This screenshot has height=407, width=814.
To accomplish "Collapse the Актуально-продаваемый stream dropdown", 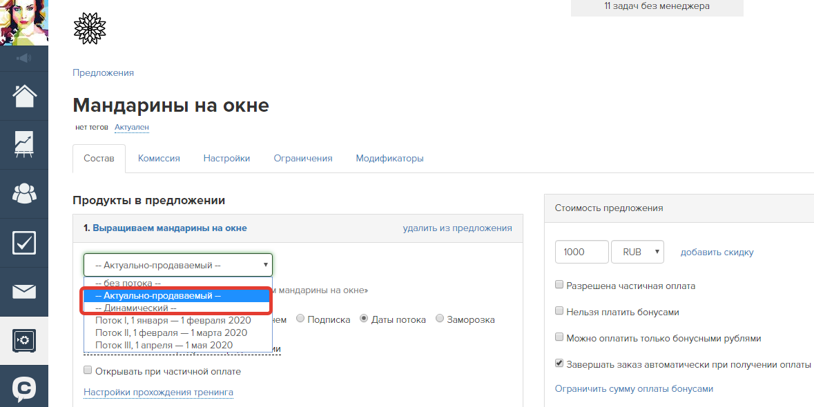I will (178, 265).
